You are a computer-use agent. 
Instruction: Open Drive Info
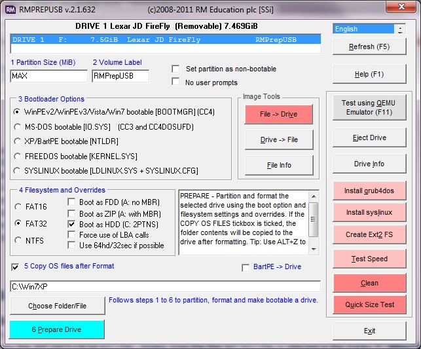[x=369, y=164]
